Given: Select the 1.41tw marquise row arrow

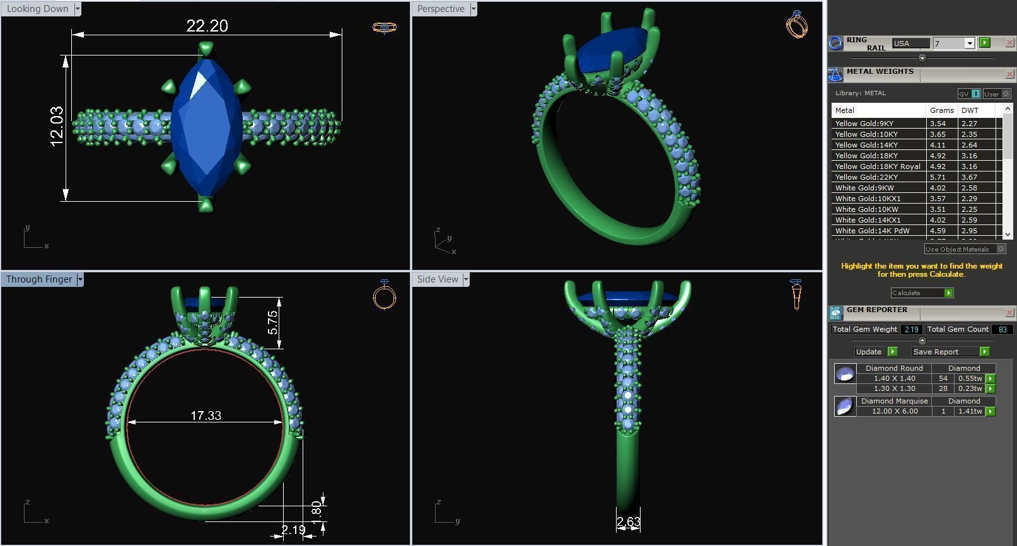Looking at the screenshot, I should point(991,411).
